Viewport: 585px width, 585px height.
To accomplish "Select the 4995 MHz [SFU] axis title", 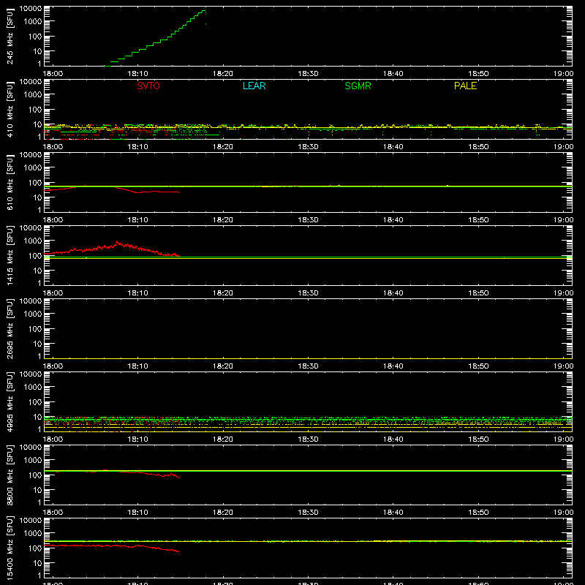I will [x=10, y=402].
